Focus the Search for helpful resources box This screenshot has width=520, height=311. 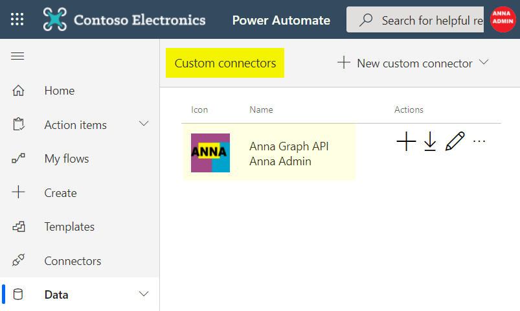point(415,19)
